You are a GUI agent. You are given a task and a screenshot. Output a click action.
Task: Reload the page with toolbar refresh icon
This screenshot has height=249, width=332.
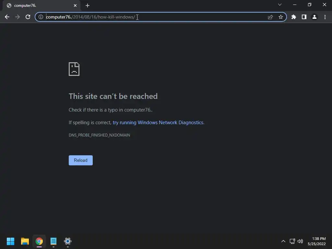(x=28, y=17)
